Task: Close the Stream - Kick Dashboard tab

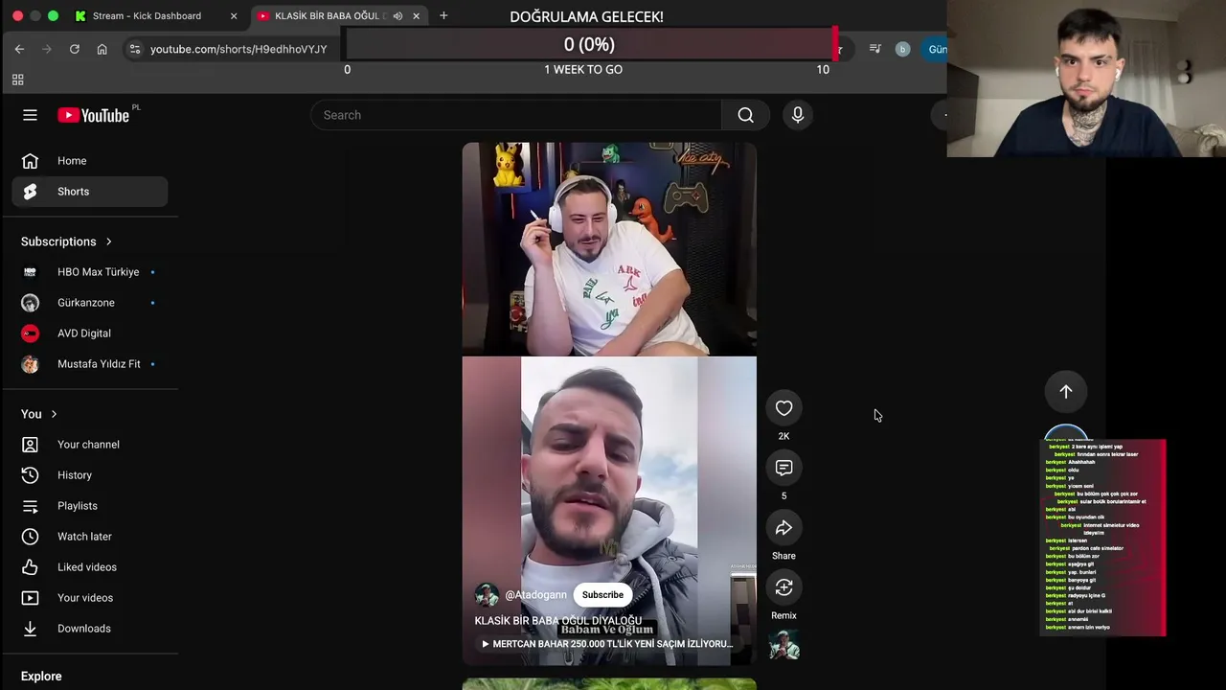Action: tap(234, 16)
